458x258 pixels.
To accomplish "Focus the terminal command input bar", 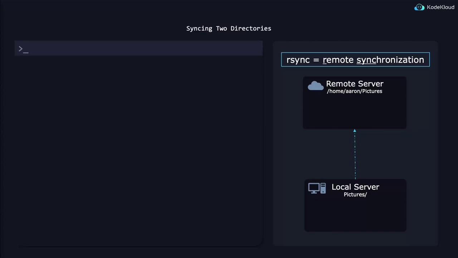I will pos(143,49).
